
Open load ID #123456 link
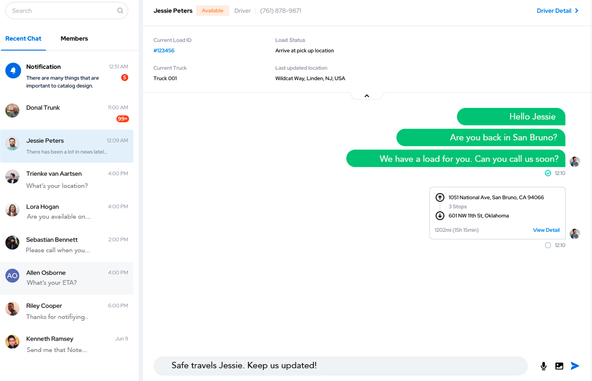(x=164, y=51)
